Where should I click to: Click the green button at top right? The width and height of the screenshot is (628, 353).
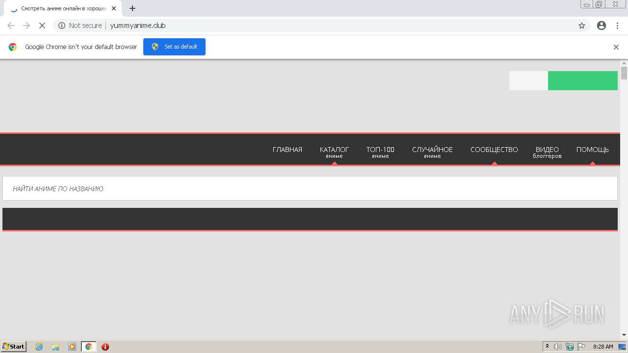(x=583, y=80)
